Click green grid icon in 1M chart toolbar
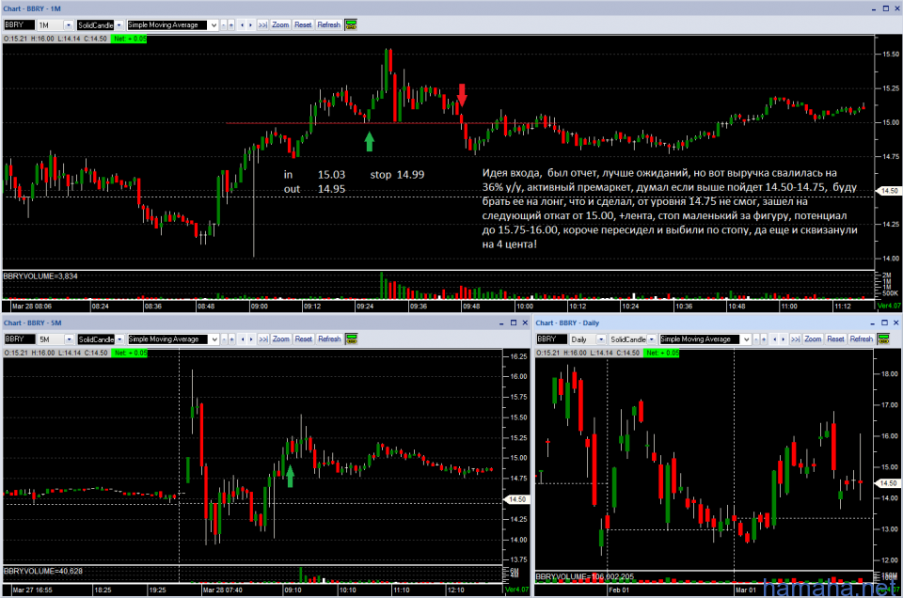The image size is (903, 598). [x=351, y=24]
